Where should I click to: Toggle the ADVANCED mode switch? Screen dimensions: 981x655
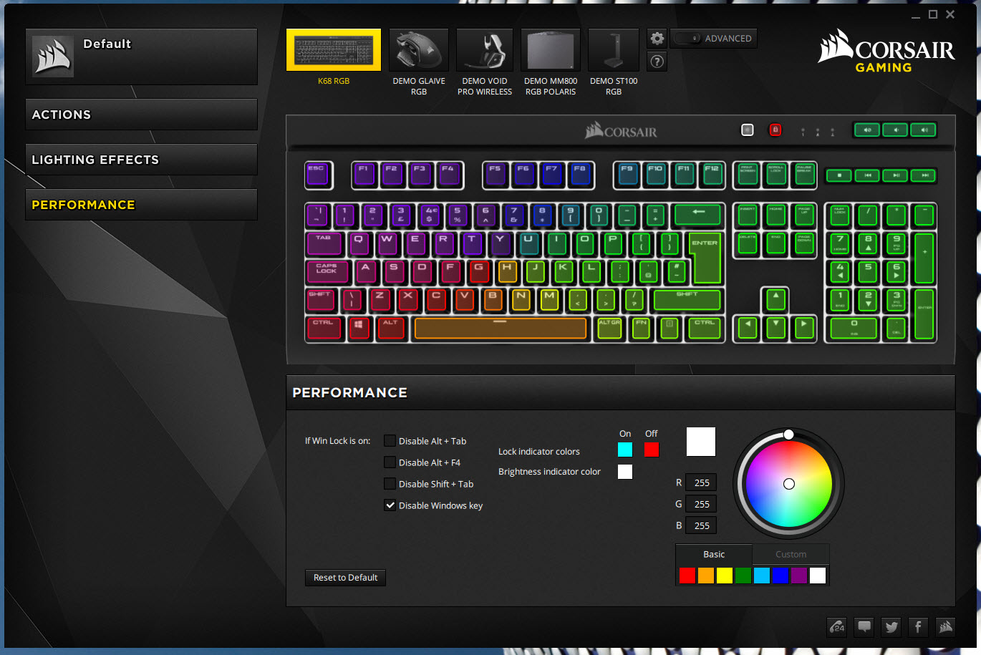coord(687,39)
